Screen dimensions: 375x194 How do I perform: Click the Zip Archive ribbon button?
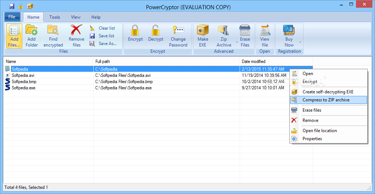tap(224, 36)
